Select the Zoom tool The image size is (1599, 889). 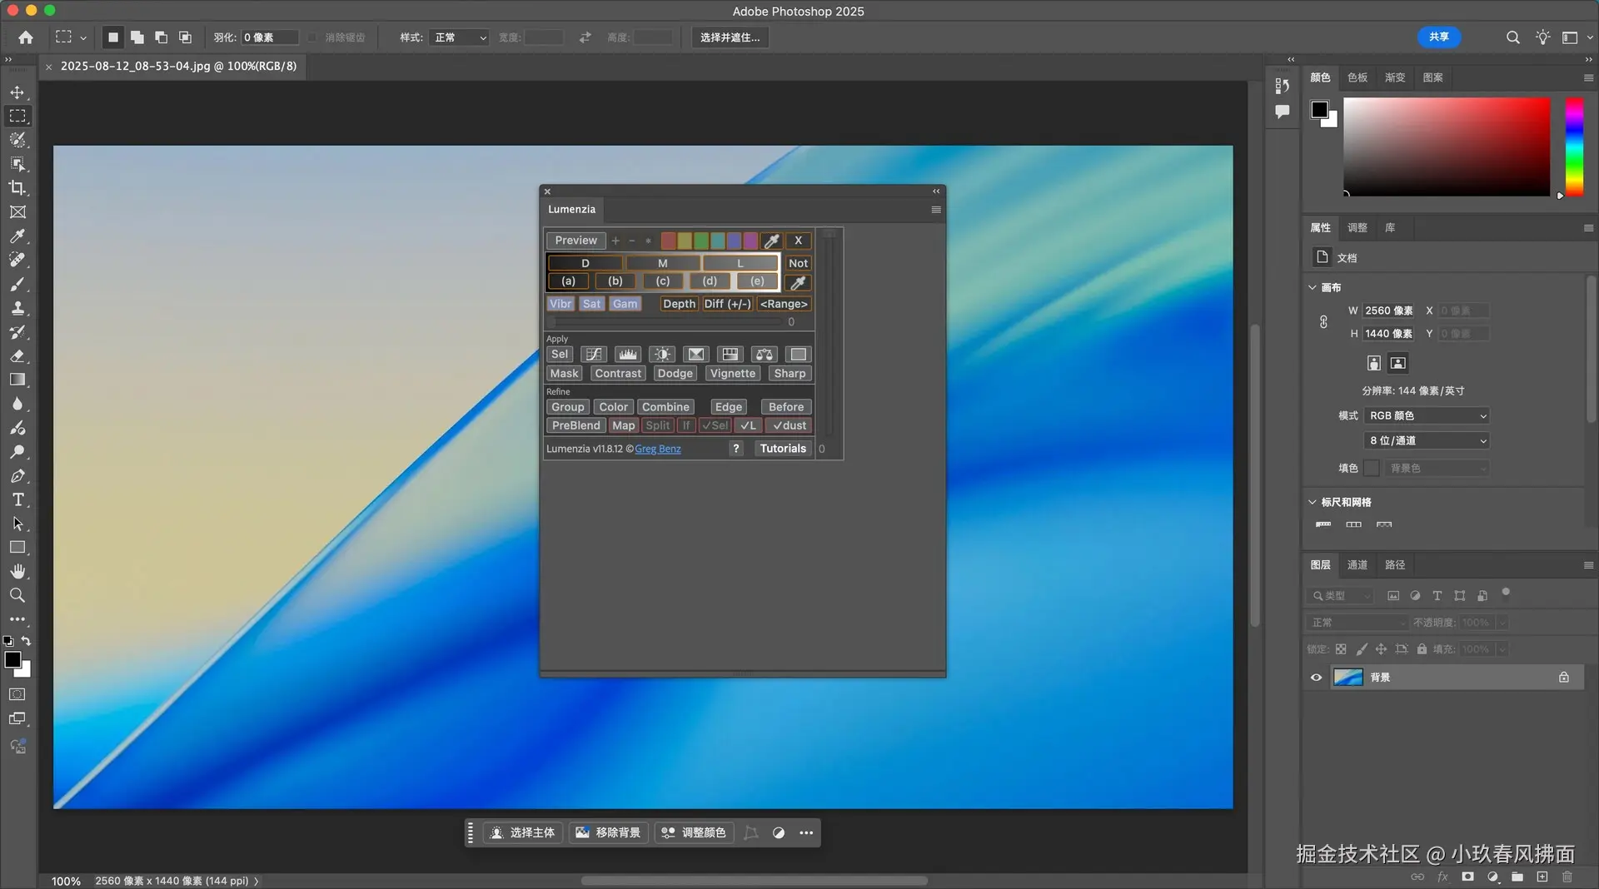[x=17, y=596]
